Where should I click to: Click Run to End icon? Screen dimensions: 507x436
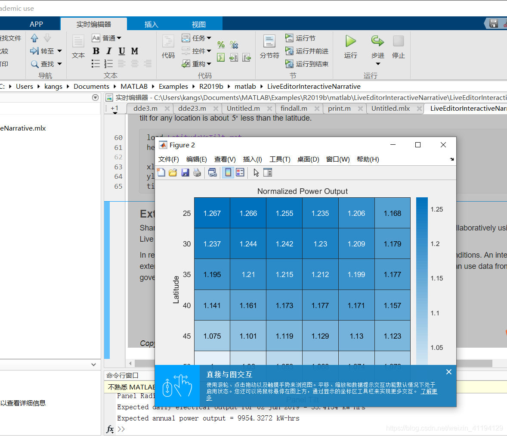pos(289,64)
